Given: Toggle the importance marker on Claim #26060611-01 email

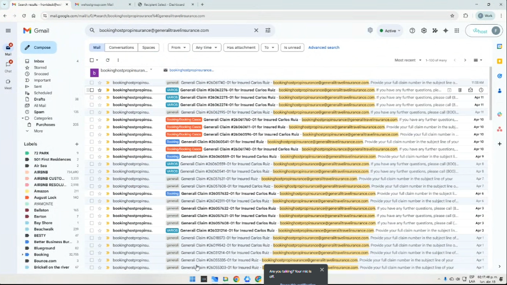Looking at the screenshot, I should click(x=108, y=127).
